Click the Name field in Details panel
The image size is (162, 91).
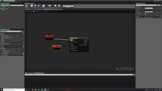(149, 8)
